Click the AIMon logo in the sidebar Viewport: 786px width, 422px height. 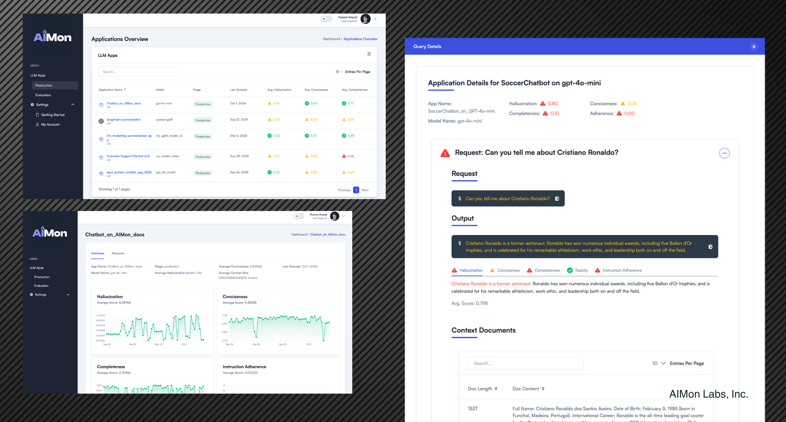(x=52, y=37)
